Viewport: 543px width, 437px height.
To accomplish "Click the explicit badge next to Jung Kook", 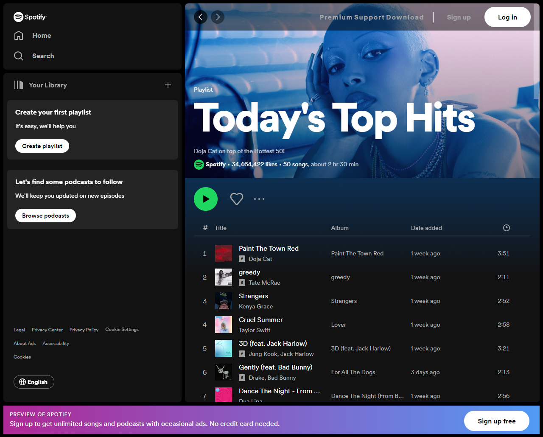I will tap(242, 354).
